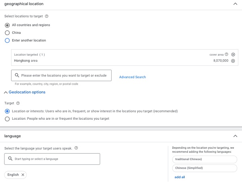The height and width of the screenshot is (183, 242).
Task: Click help icon next to 'Target' label
Action: pos(18,103)
